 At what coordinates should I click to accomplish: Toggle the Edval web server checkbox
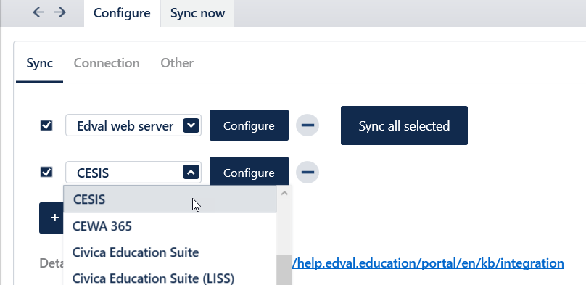tap(46, 125)
